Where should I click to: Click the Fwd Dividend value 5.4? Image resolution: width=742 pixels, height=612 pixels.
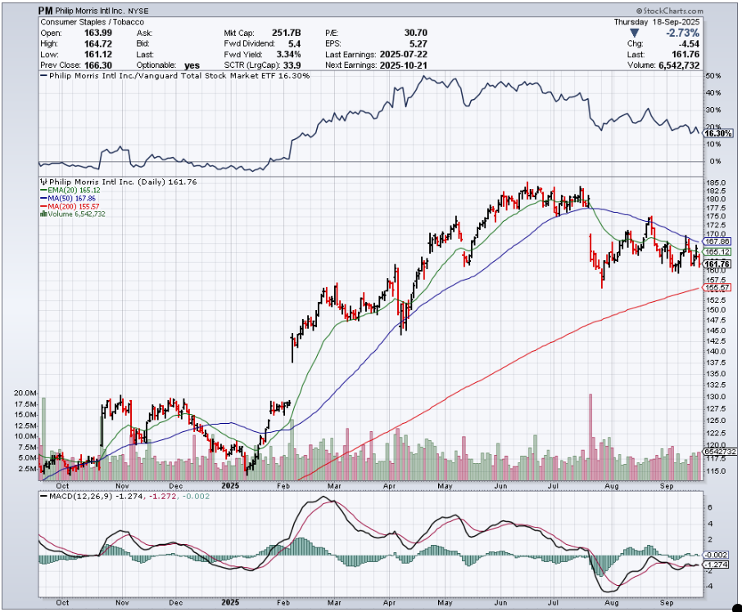click(x=294, y=43)
